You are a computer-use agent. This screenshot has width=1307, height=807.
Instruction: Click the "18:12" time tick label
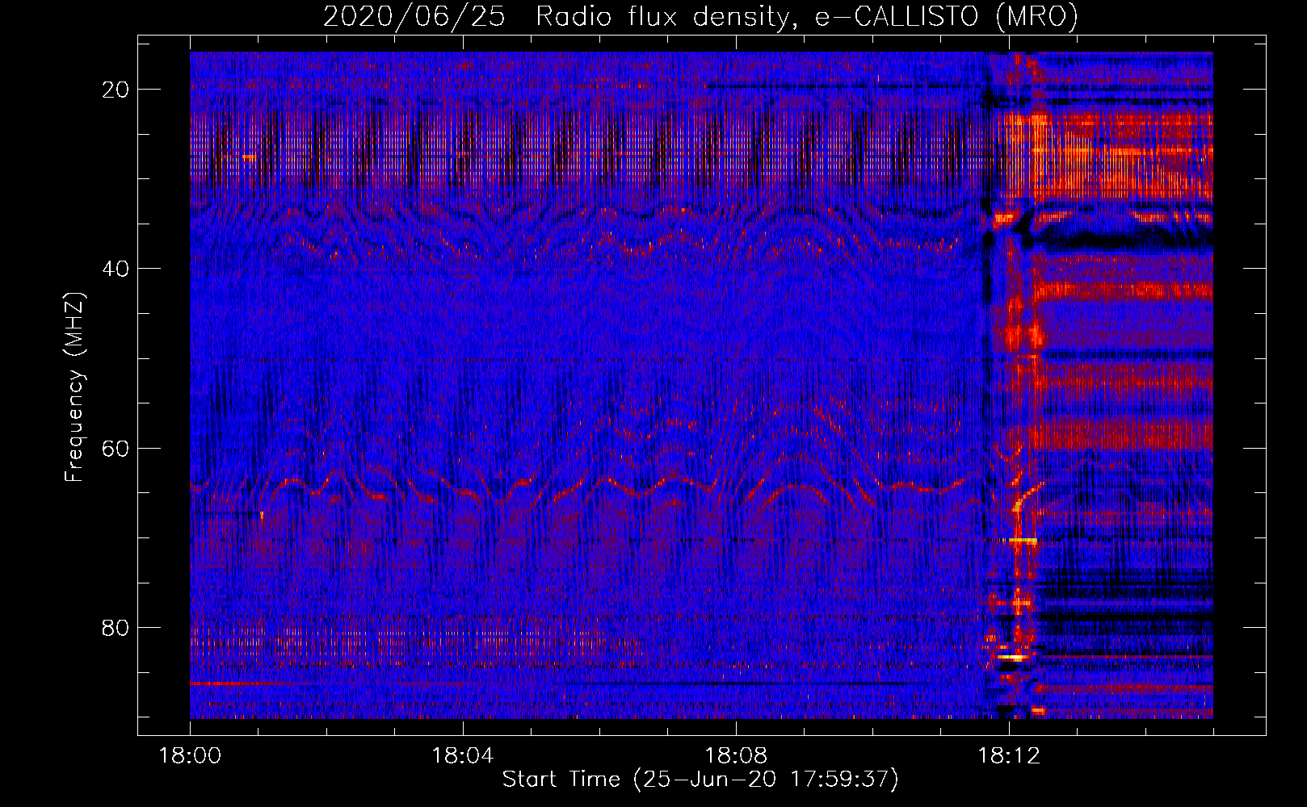(x=1009, y=756)
